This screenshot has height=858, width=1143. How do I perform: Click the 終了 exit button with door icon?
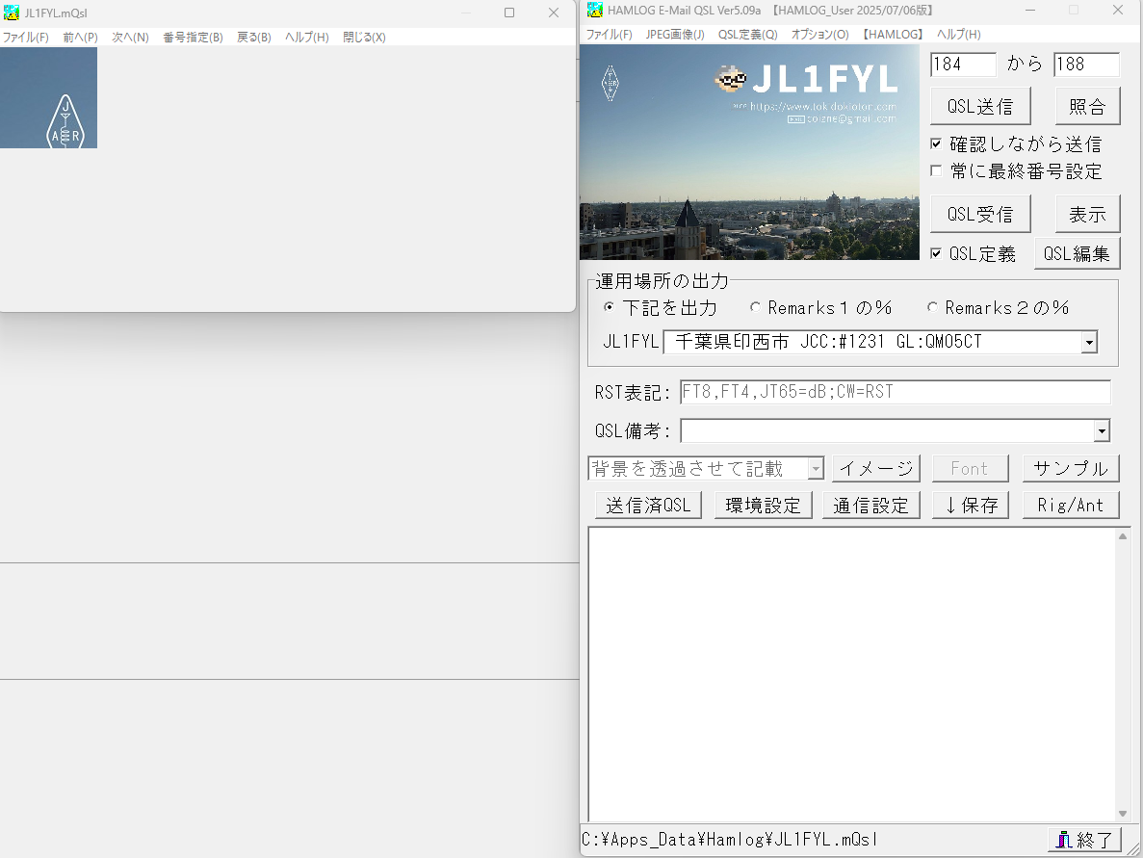click(1084, 840)
